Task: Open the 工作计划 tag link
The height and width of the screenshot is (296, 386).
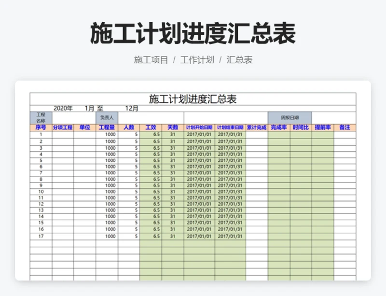Action: 197,60
